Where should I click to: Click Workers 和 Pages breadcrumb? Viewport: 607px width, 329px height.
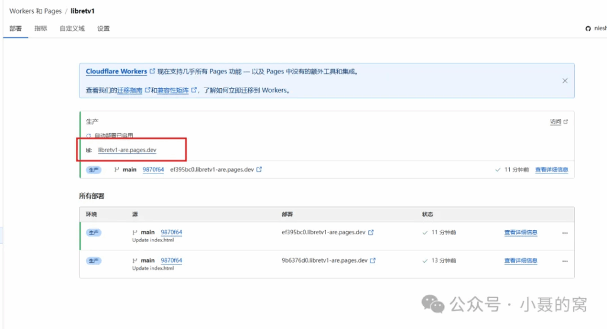pyautogui.click(x=35, y=11)
